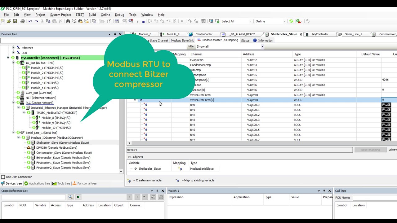Click the Start play triangle icon

pyautogui.click(x=137, y=21)
